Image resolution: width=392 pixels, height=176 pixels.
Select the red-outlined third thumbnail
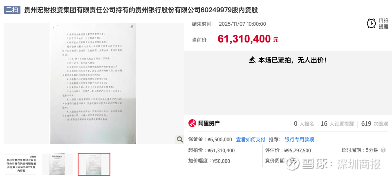(94, 164)
